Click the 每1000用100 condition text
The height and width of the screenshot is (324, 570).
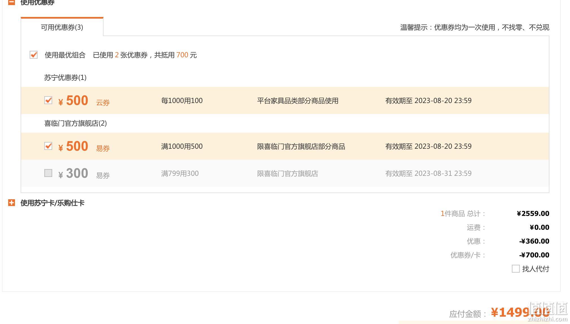[x=182, y=101]
